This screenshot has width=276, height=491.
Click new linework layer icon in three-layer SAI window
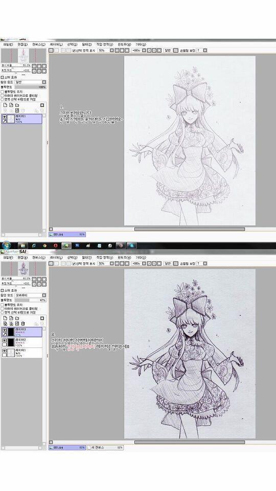(x=11, y=318)
